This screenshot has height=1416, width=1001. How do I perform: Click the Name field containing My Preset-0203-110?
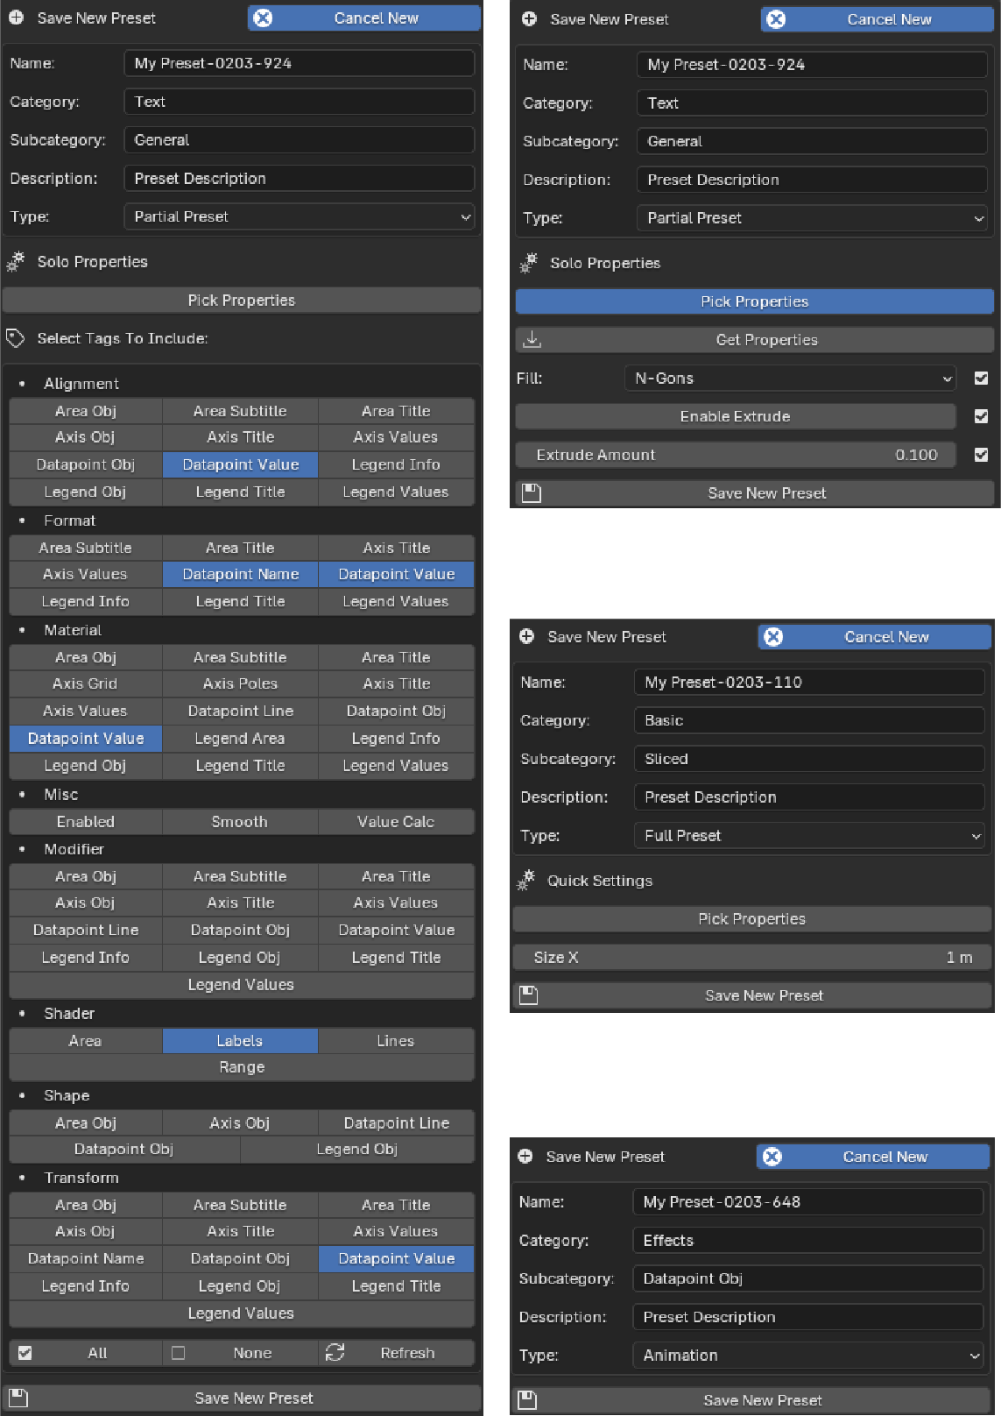(x=808, y=683)
